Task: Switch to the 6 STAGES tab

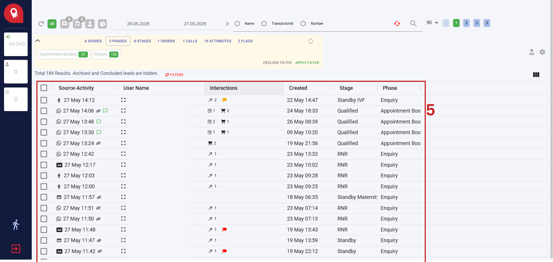Action: (x=142, y=41)
